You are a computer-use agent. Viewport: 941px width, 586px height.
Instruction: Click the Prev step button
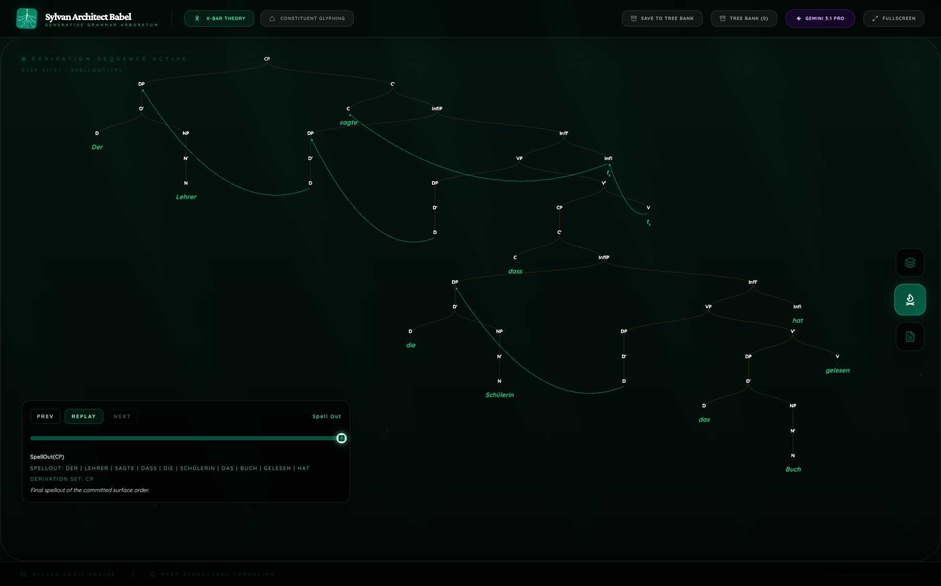[45, 416]
